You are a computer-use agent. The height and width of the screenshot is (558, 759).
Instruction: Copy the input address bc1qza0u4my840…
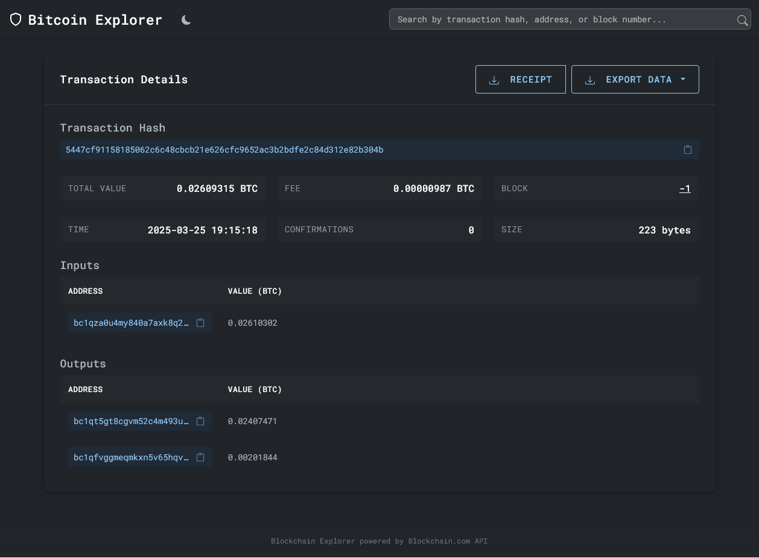(x=200, y=323)
